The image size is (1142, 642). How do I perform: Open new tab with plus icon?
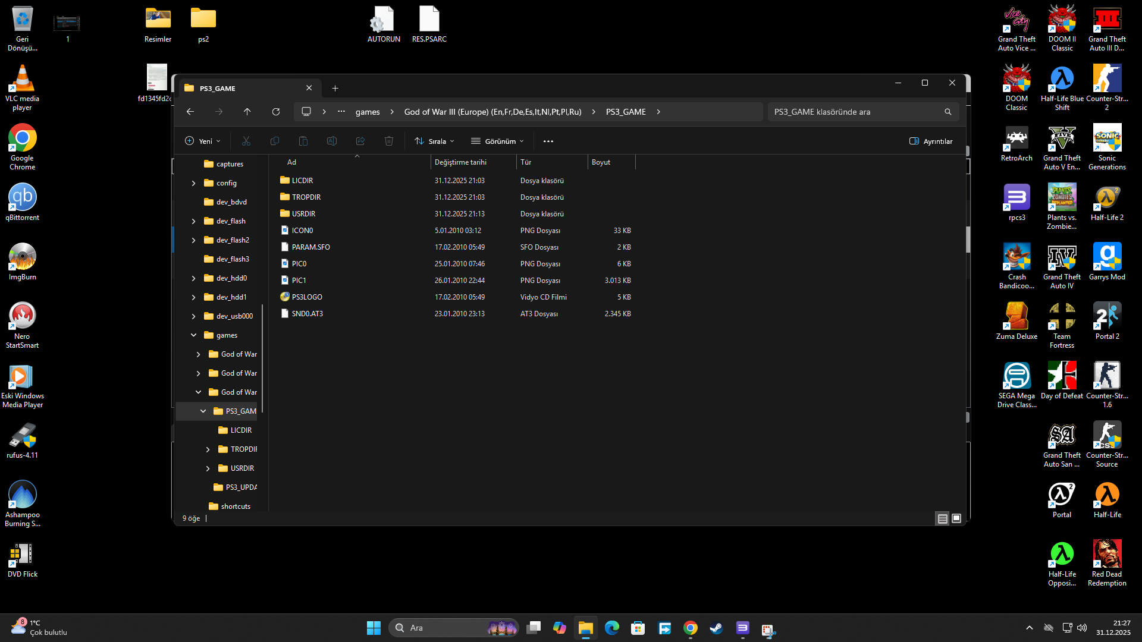pyautogui.click(x=335, y=88)
